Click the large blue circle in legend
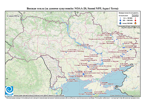 coord(120,20)
